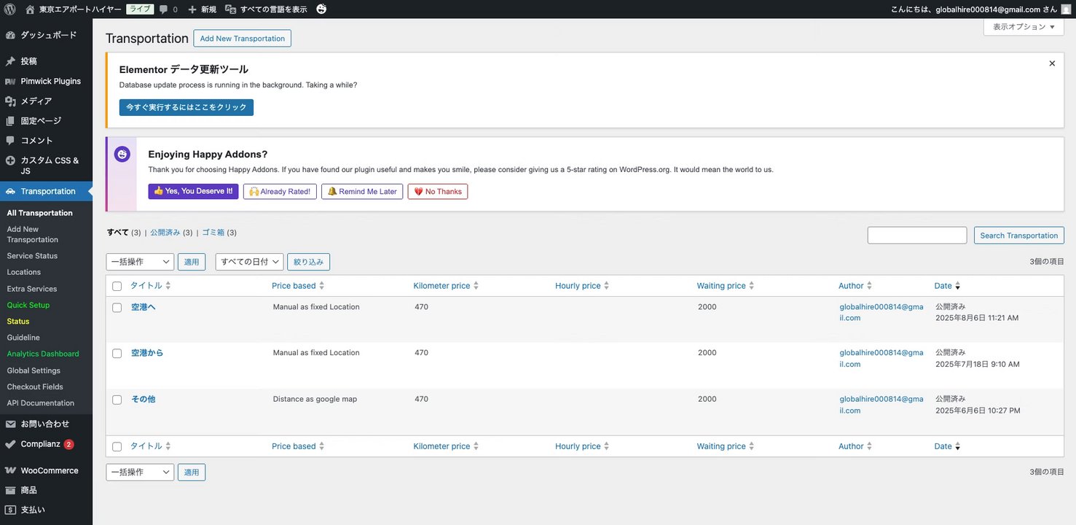The width and height of the screenshot is (1076, 525).
Task: Tick the checkbox for the 空港へ row
Action: pos(117,308)
